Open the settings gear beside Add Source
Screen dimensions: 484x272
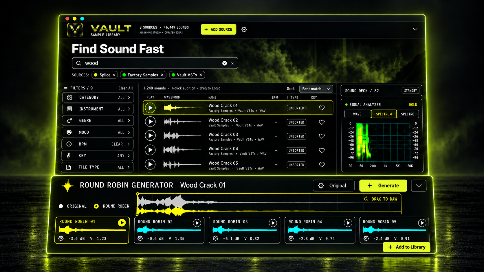point(244,30)
